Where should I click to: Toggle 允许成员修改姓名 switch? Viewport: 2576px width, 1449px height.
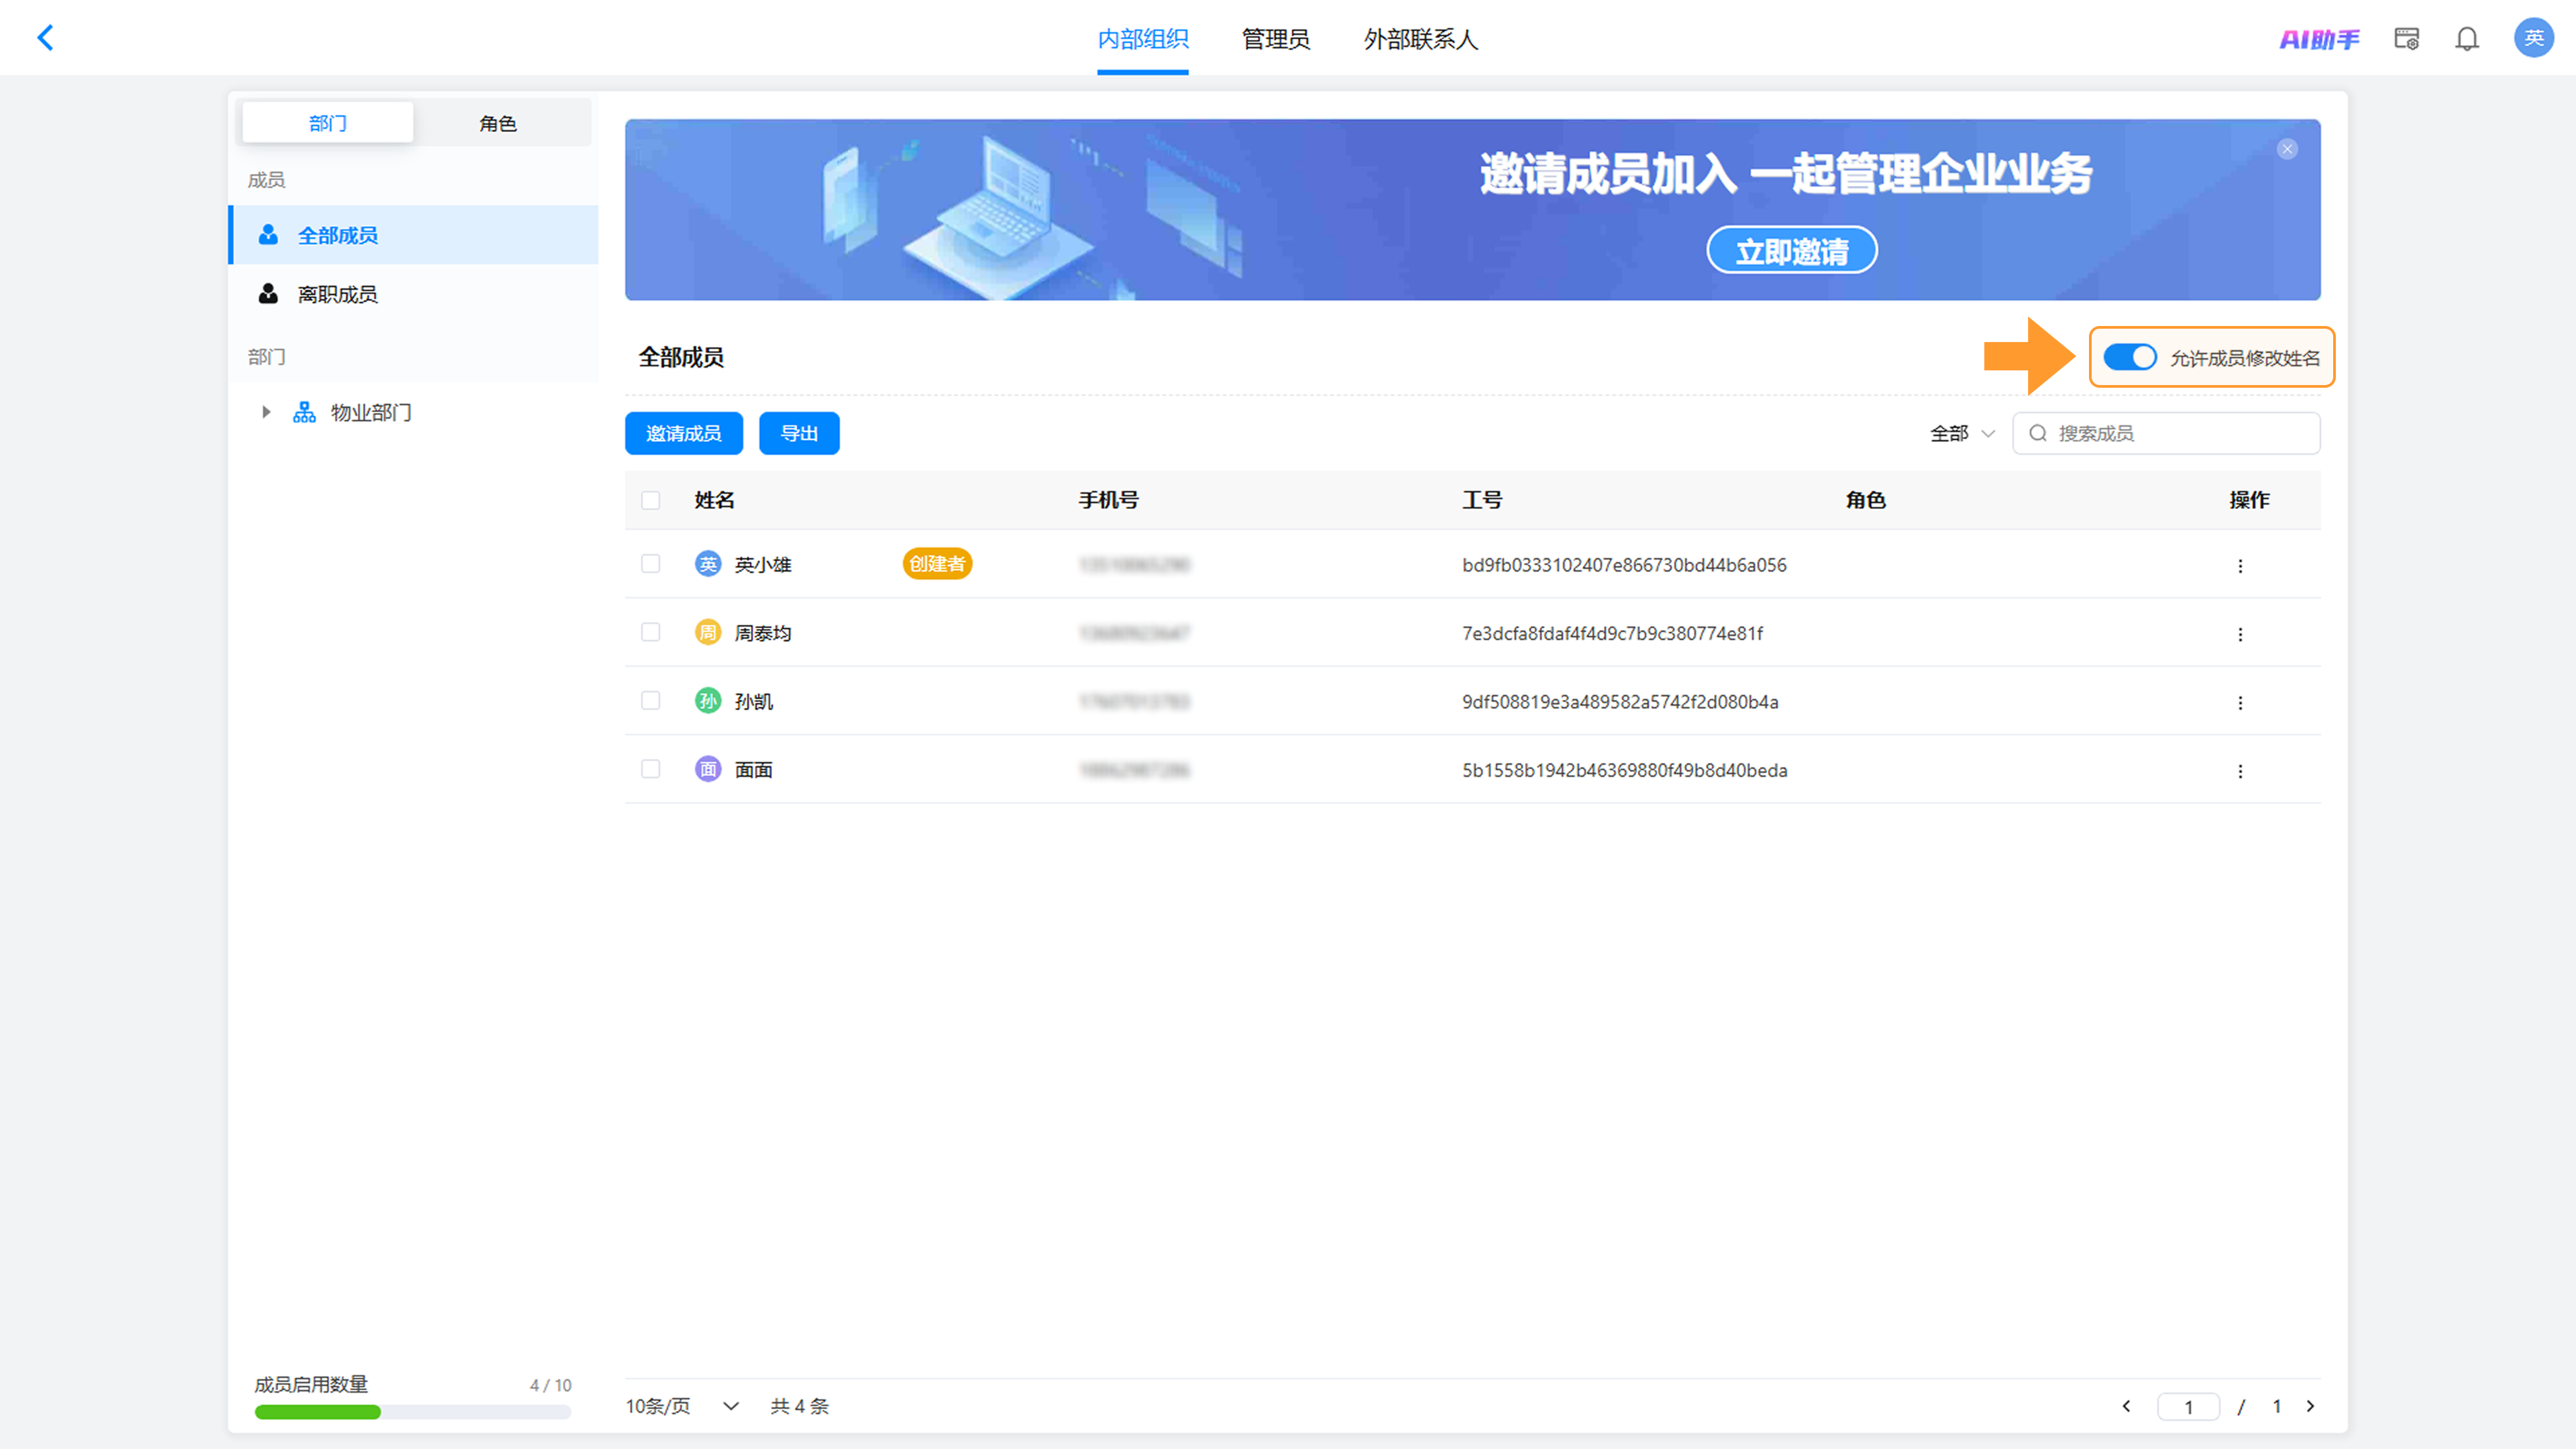click(2129, 357)
